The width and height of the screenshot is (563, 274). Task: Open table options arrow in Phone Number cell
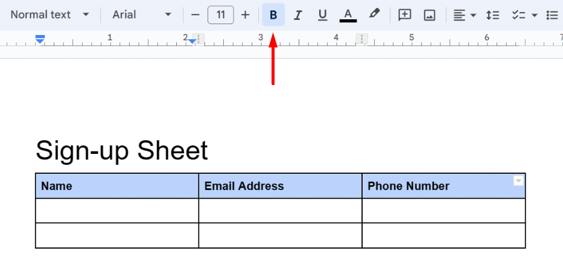(518, 180)
